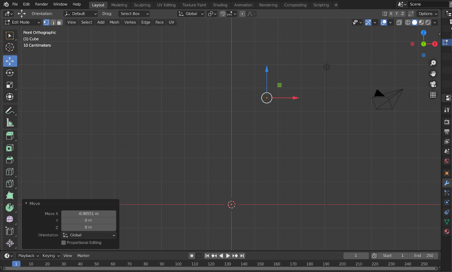452x272 pixels.
Task: Open the Render properties tab icon
Action: pyautogui.click(x=447, y=122)
